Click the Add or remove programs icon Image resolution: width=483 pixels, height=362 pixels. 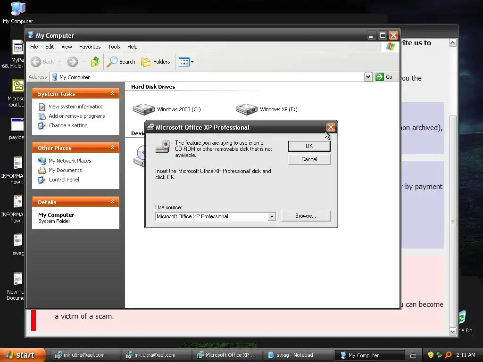point(42,116)
